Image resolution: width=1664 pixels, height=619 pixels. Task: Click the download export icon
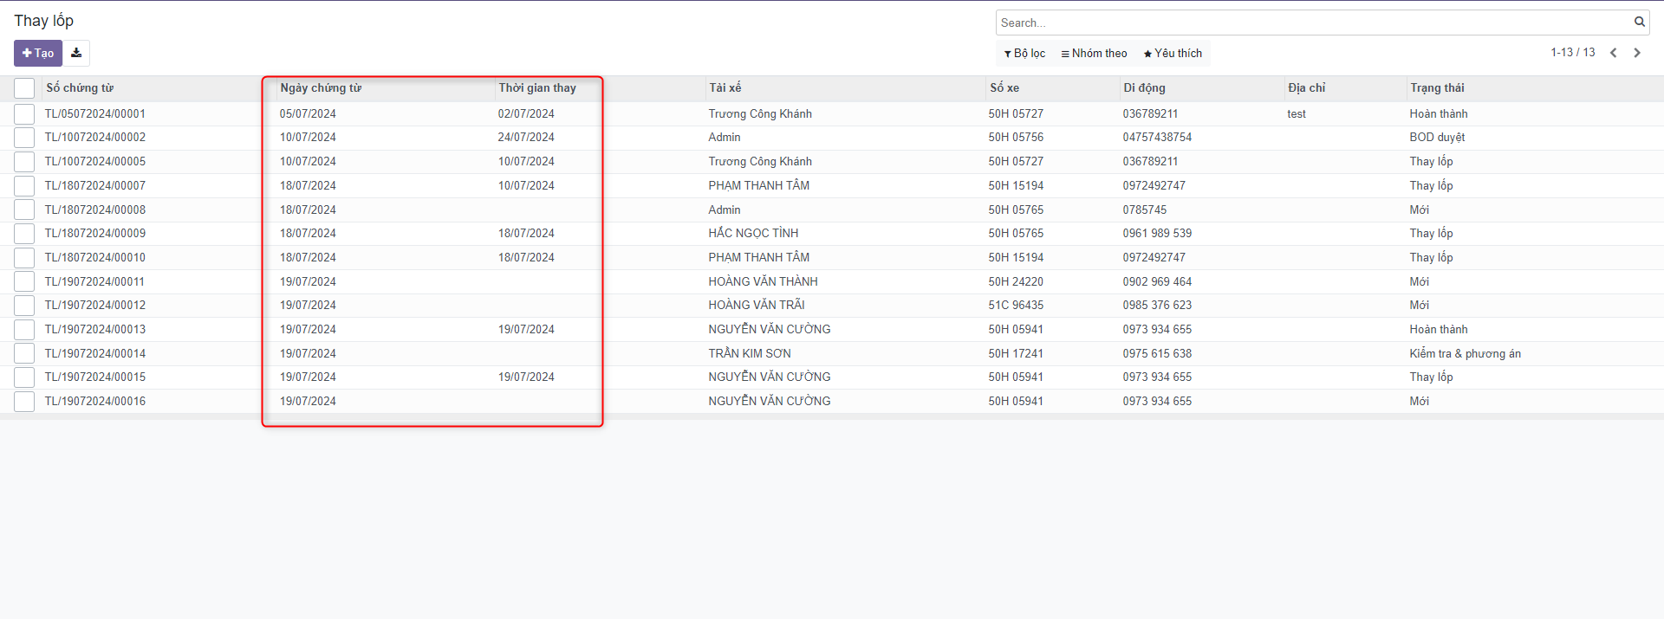[x=76, y=53]
